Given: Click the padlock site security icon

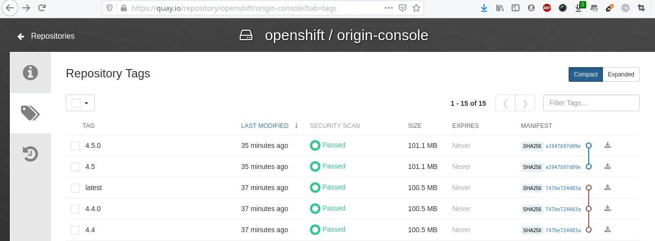Looking at the screenshot, I should tap(123, 8).
